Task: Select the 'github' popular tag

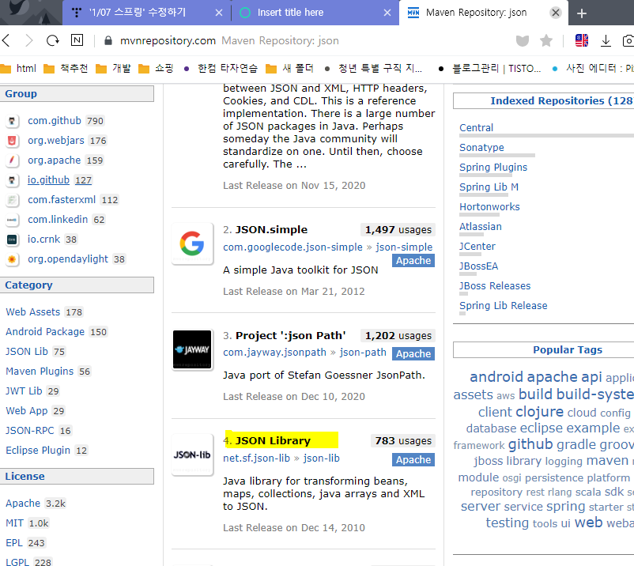Action: [530, 444]
